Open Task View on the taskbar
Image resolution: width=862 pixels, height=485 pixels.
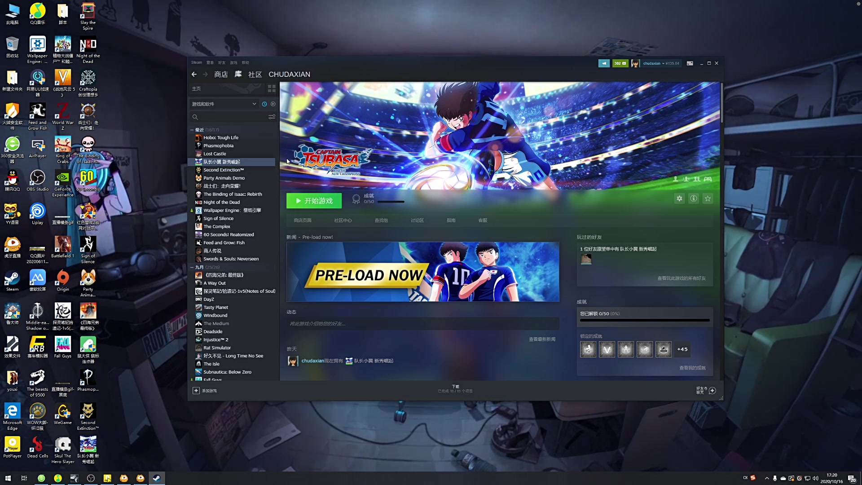coord(24,478)
